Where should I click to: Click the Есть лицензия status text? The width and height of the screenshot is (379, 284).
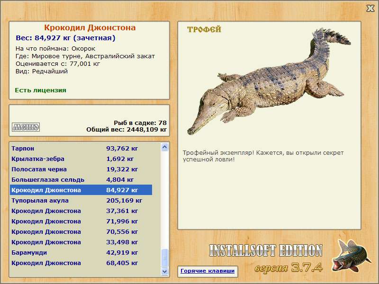40,90
